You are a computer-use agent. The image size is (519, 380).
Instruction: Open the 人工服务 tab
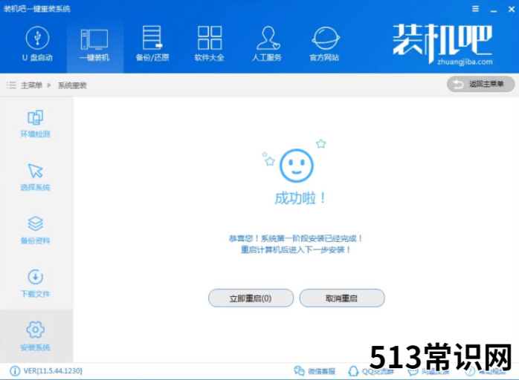point(267,45)
